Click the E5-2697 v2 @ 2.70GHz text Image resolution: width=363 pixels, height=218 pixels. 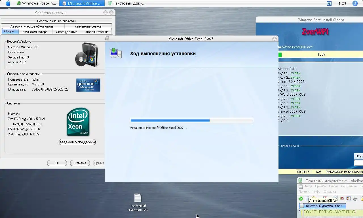pos(24,129)
